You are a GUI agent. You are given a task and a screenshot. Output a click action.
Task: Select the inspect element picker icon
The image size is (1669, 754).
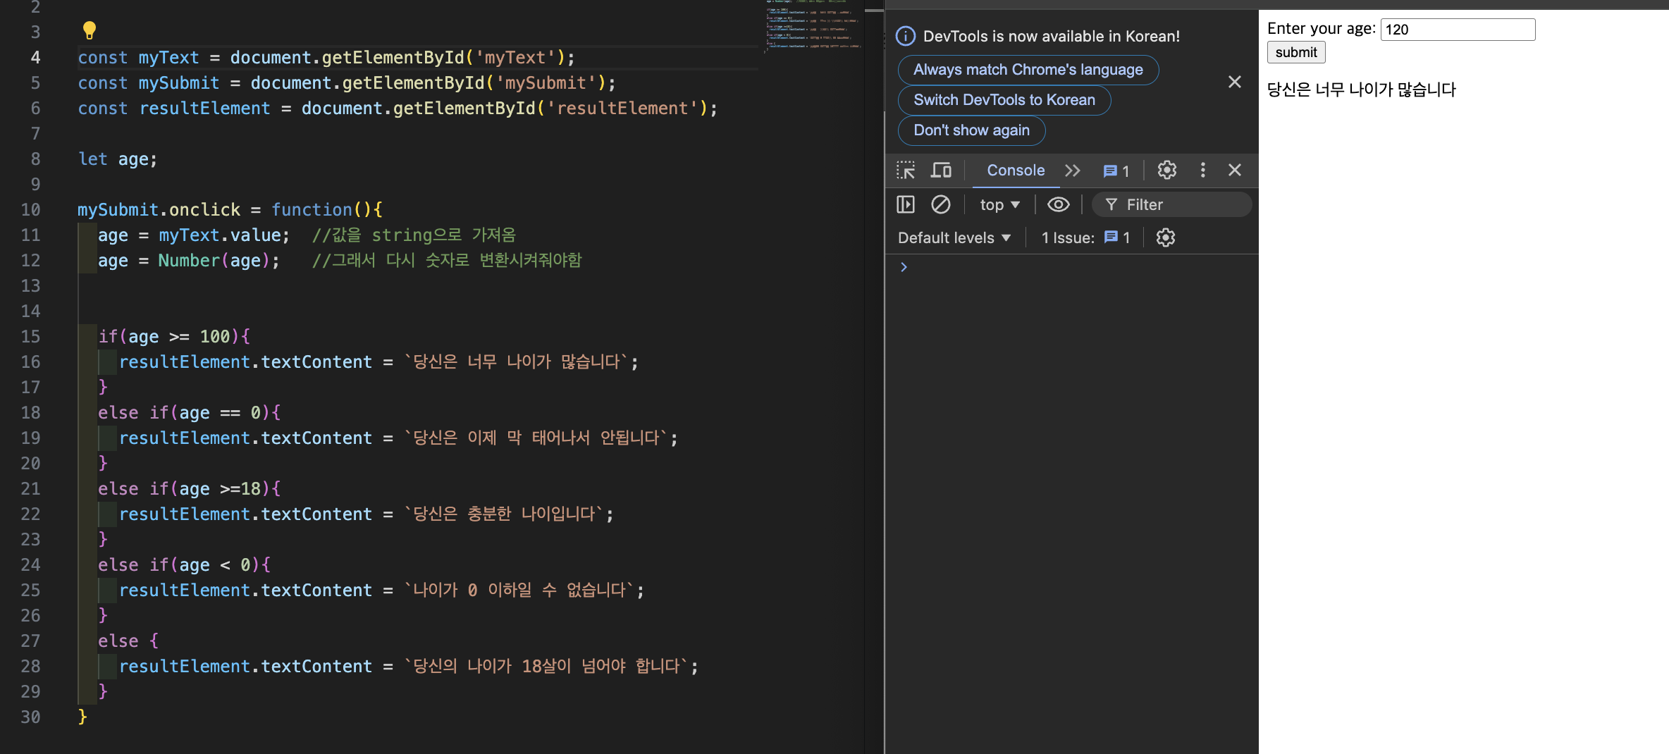[906, 171]
